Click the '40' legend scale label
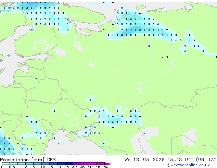 coord(90,167)
